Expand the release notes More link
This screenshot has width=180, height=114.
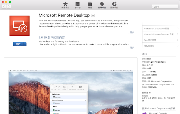tap(131, 47)
